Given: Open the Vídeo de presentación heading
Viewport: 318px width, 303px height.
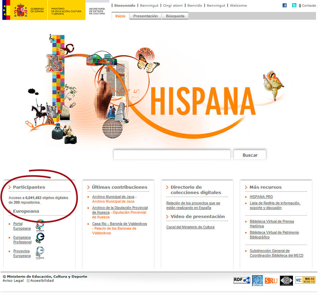Looking at the screenshot, I should point(198,217).
